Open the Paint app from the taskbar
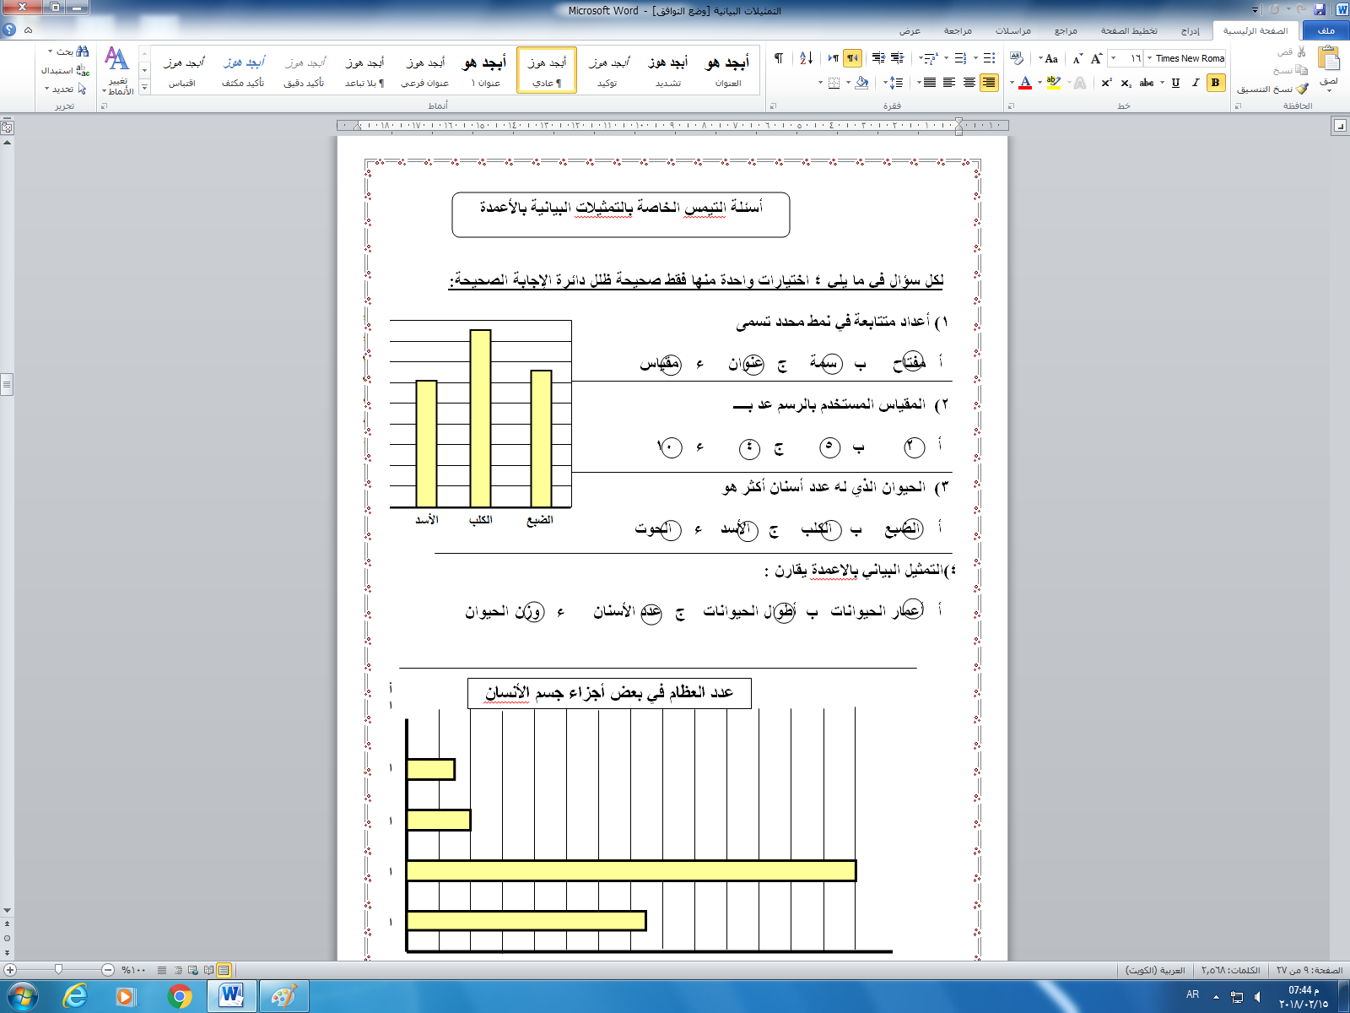The image size is (1350, 1013). coord(284,996)
